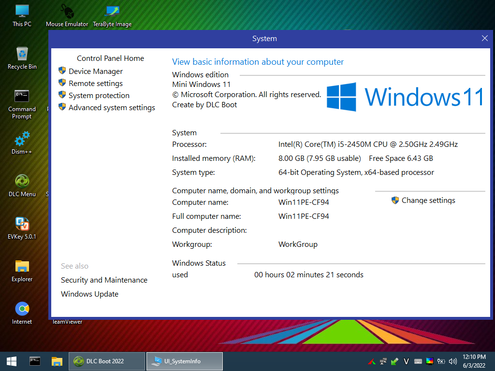Image resolution: width=495 pixels, height=371 pixels.
Task: Open DLC Menu desktop icon
Action: coord(22,185)
